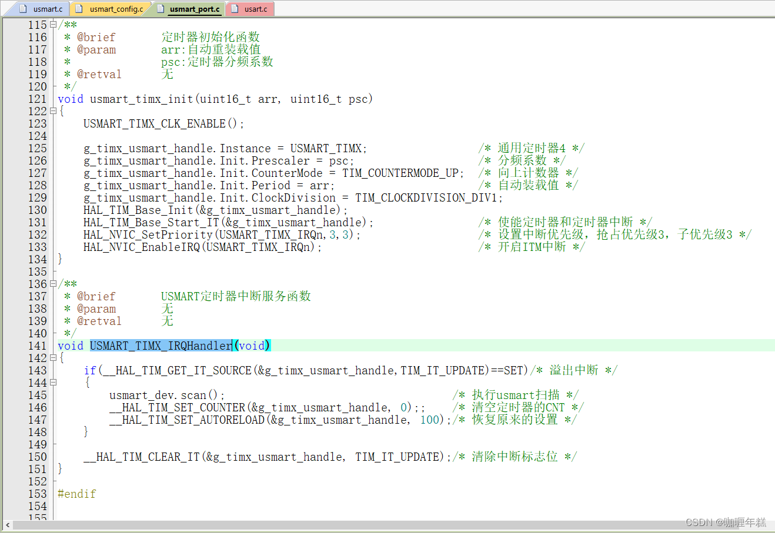Image resolution: width=775 pixels, height=533 pixels.
Task: Click the selected USMART_TIMX_IRQHandler text
Action: 161,346
